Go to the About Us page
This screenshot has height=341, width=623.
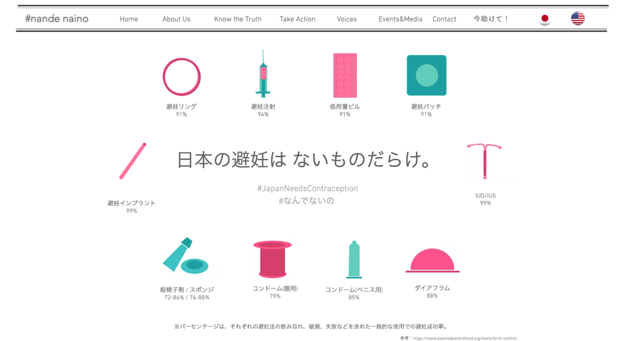[177, 19]
